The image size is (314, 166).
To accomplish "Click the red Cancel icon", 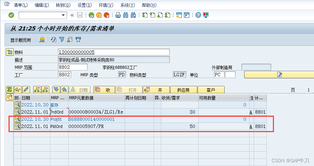I will point(106,15).
